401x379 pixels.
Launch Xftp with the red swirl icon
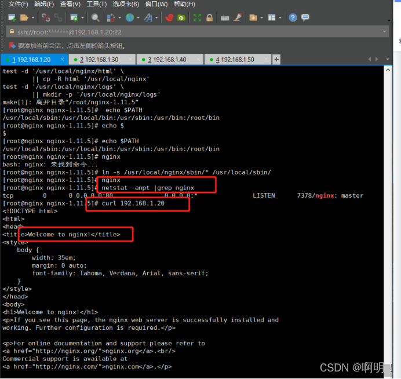(169, 17)
